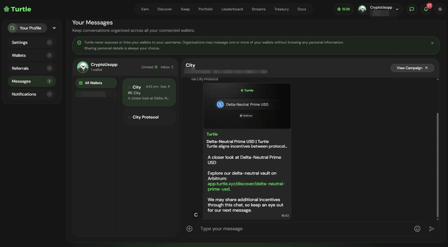Open the CryptoUsopp account dropdown
Screen dimensions: 448x247
coord(379,9)
